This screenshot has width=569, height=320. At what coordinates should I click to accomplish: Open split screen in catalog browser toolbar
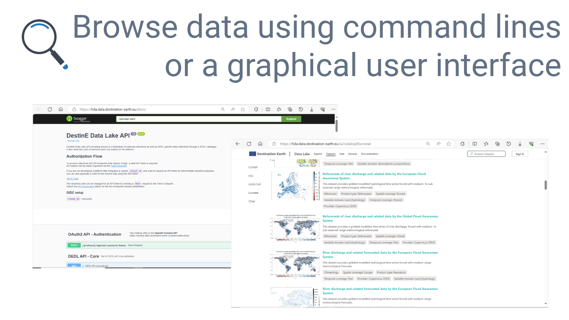tap(475, 144)
